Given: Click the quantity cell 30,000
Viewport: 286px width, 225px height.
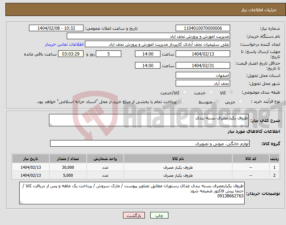Looking at the screenshot, I should click(68, 167).
